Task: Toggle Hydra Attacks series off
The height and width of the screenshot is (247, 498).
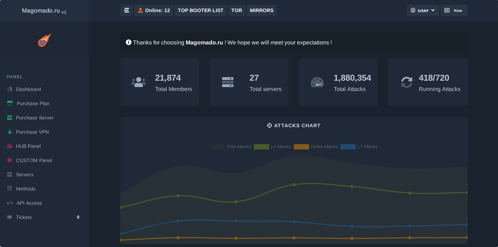Action: click(302, 146)
